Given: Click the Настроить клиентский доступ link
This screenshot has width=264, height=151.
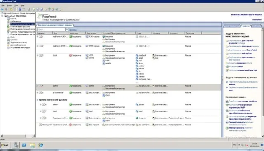Looking at the screenshot, I should click(x=243, y=70).
